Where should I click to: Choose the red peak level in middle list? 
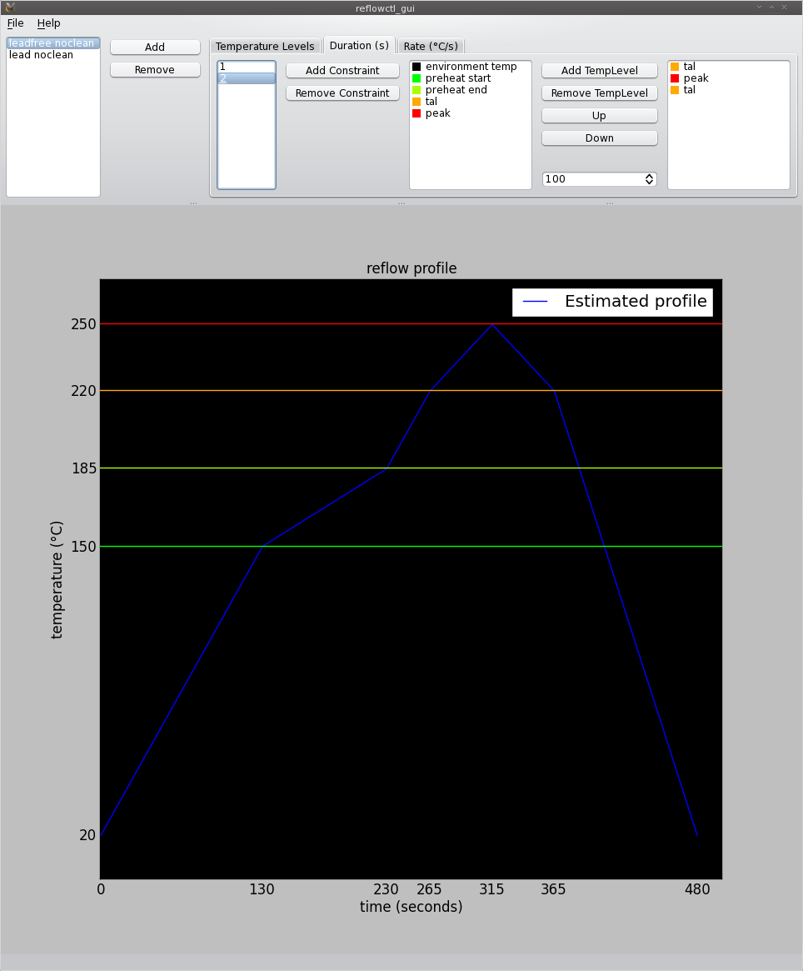[x=436, y=113]
